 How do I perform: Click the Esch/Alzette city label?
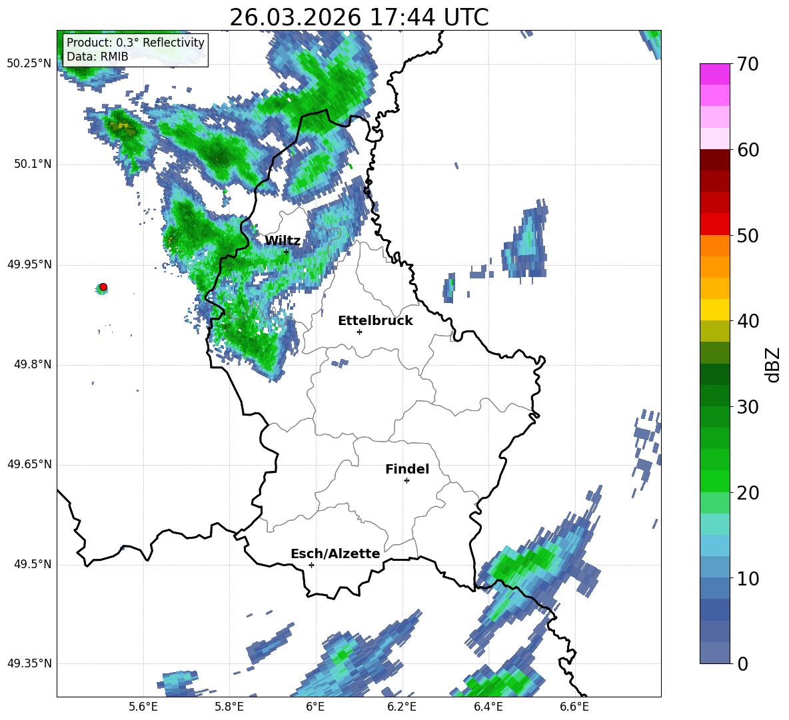335,554
